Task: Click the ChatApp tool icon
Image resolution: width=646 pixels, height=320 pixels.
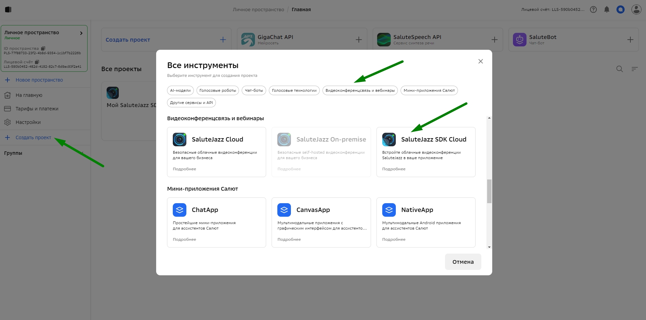Action: 180,210
